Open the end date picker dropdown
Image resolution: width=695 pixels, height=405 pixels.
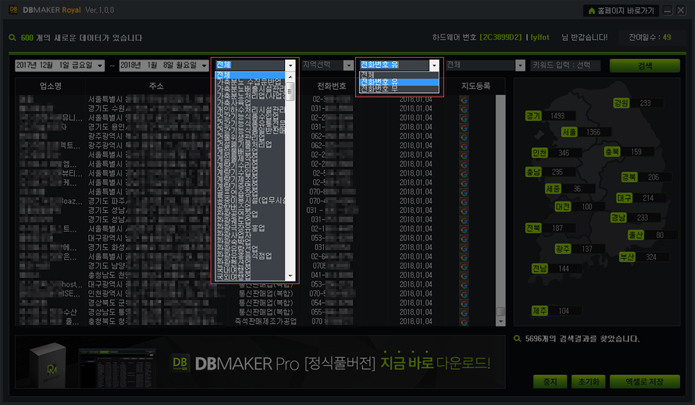pos(204,65)
